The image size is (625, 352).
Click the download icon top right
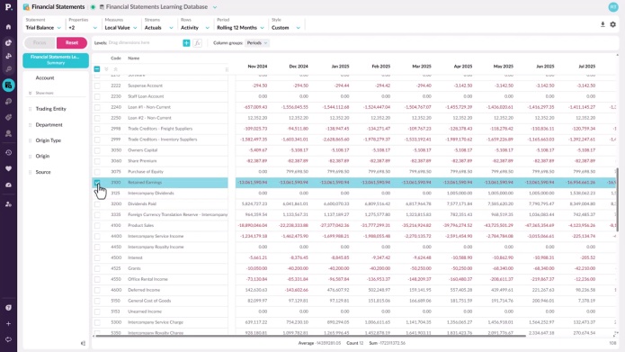[x=603, y=24]
